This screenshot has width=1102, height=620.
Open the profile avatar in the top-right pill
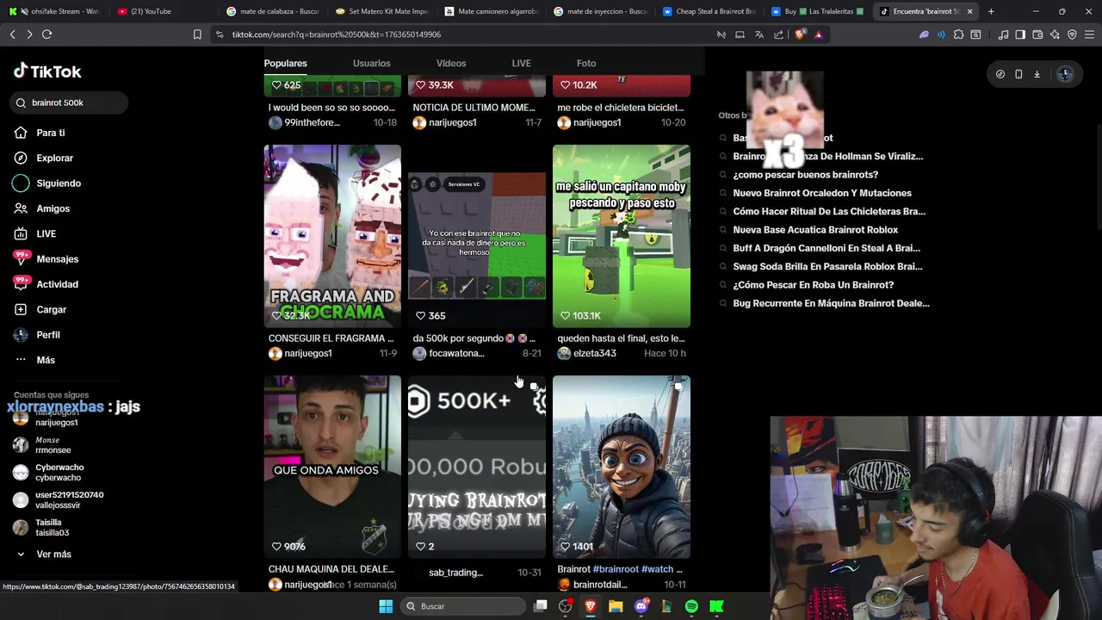point(1065,74)
